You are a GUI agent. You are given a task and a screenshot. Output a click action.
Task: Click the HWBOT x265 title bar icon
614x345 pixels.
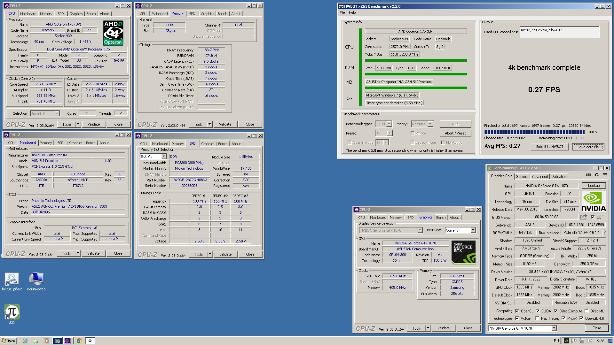pyautogui.click(x=341, y=6)
